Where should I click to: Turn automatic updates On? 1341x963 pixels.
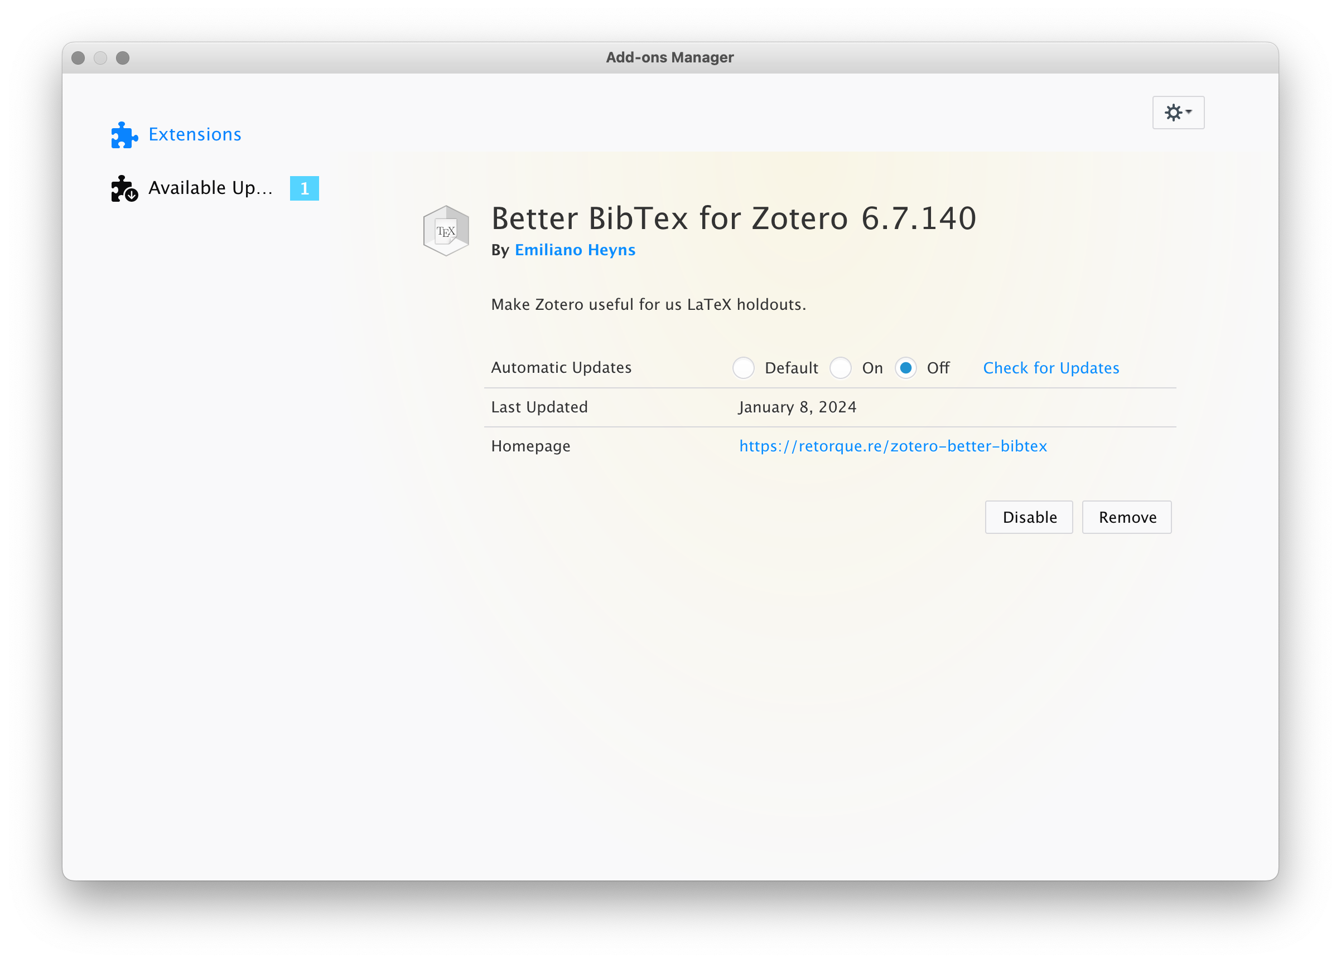click(840, 367)
